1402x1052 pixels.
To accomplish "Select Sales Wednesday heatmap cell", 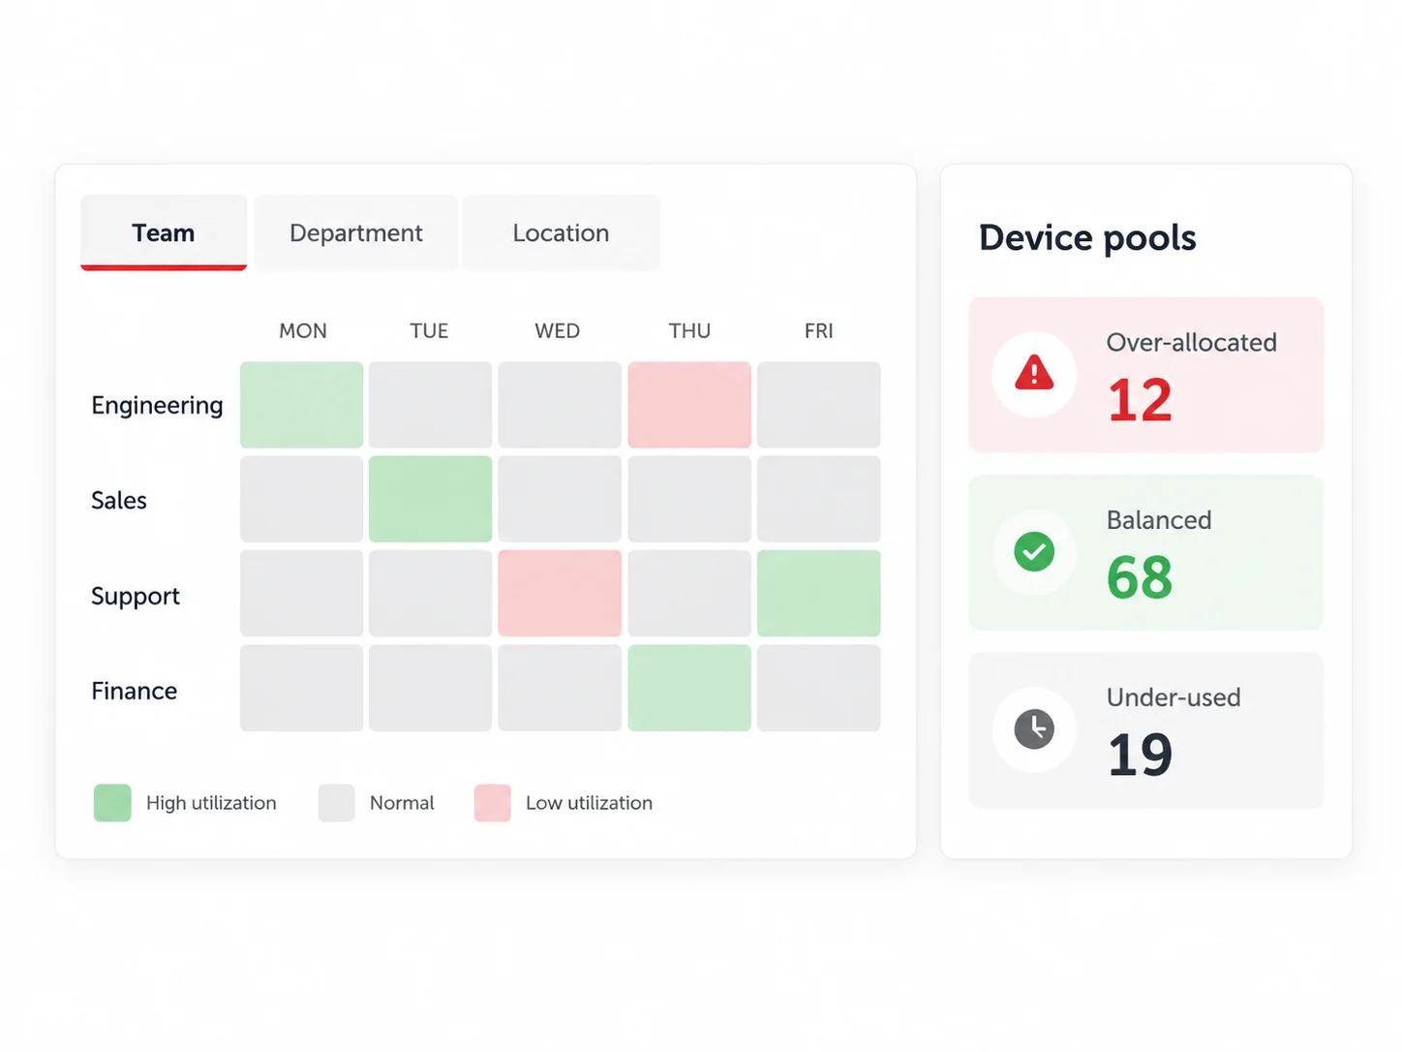I will pyautogui.click(x=560, y=499).
